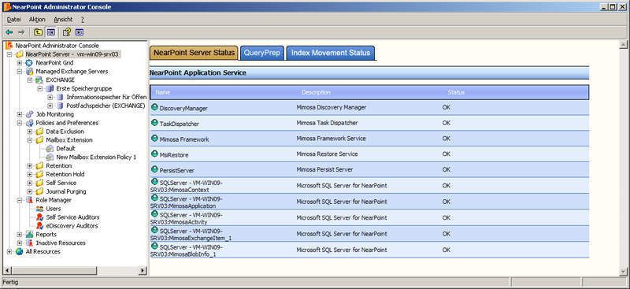Screen dimensions: 630x289
Task: Click the Role Manager tree icon
Action: 29,200
